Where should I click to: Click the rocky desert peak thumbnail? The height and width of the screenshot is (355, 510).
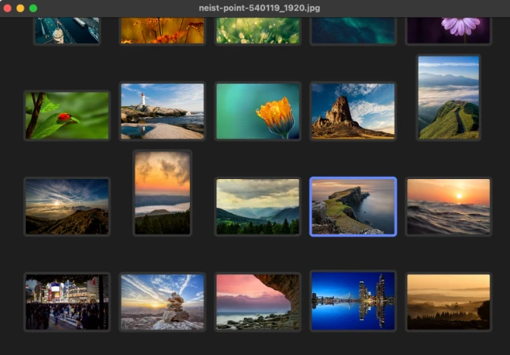[x=353, y=111]
